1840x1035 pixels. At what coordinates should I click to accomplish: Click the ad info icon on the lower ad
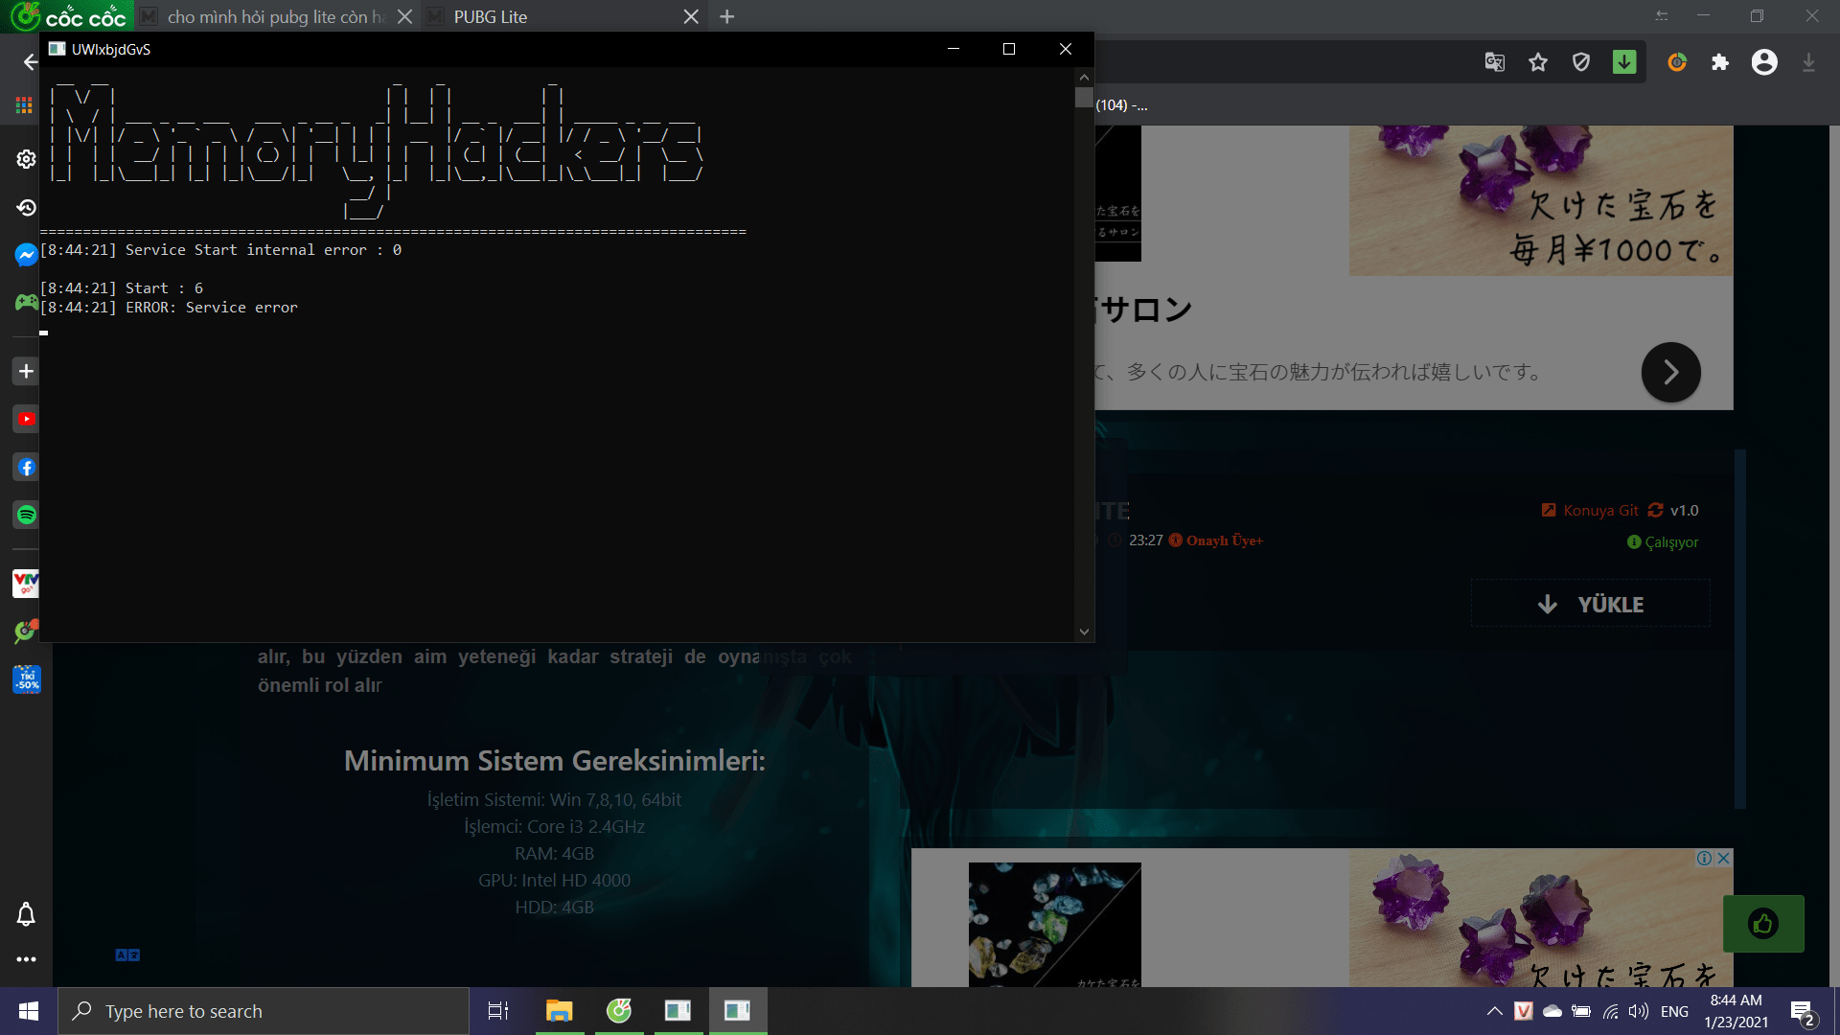(1704, 858)
